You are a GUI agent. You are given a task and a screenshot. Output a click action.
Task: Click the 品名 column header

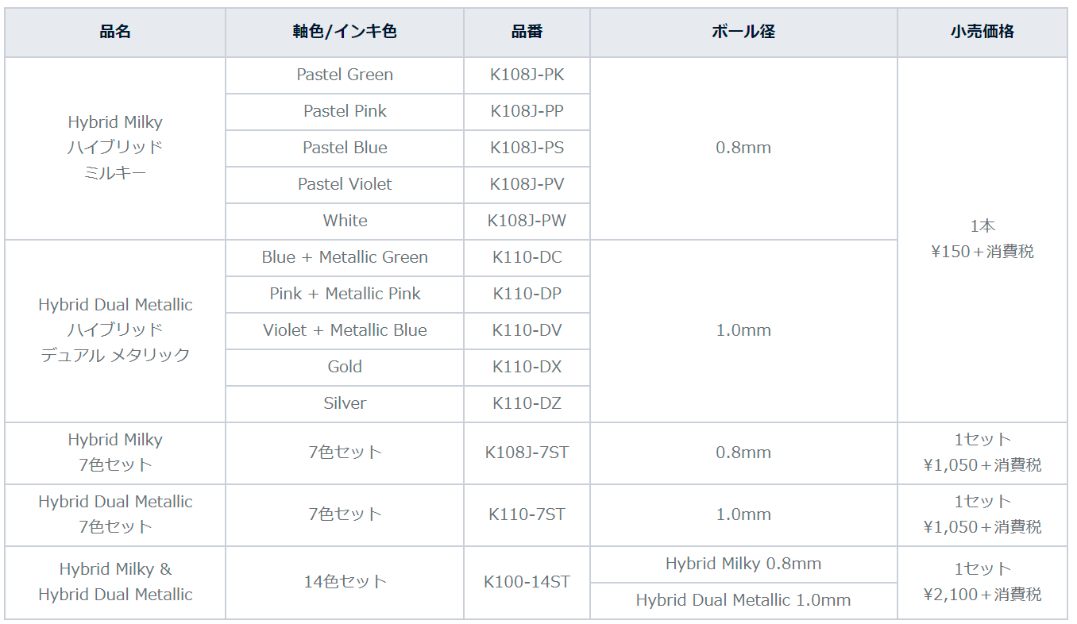115,33
